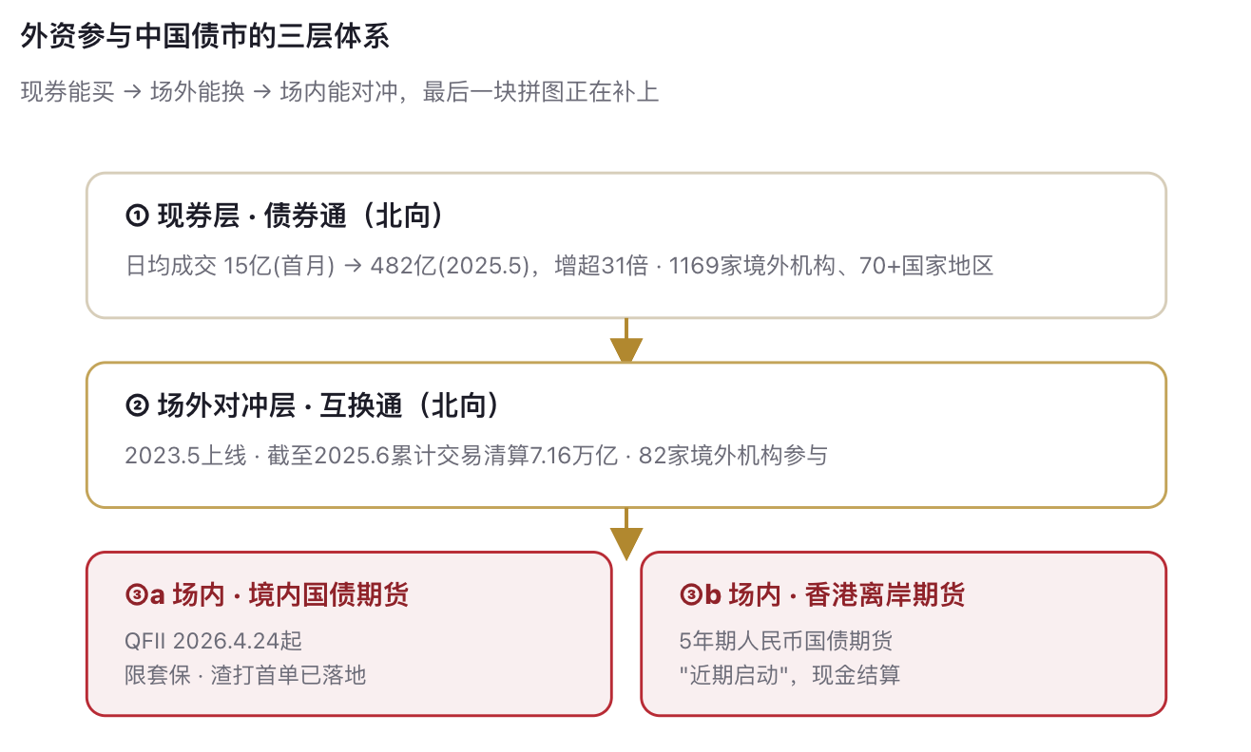Click the first arrow in the subtitle
Viewport: 1251px width, 752px height.
click(x=132, y=92)
